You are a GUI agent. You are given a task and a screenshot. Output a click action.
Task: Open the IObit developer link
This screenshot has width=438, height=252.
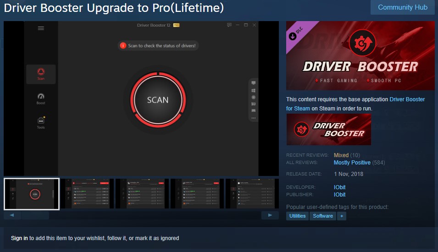[339, 187]
